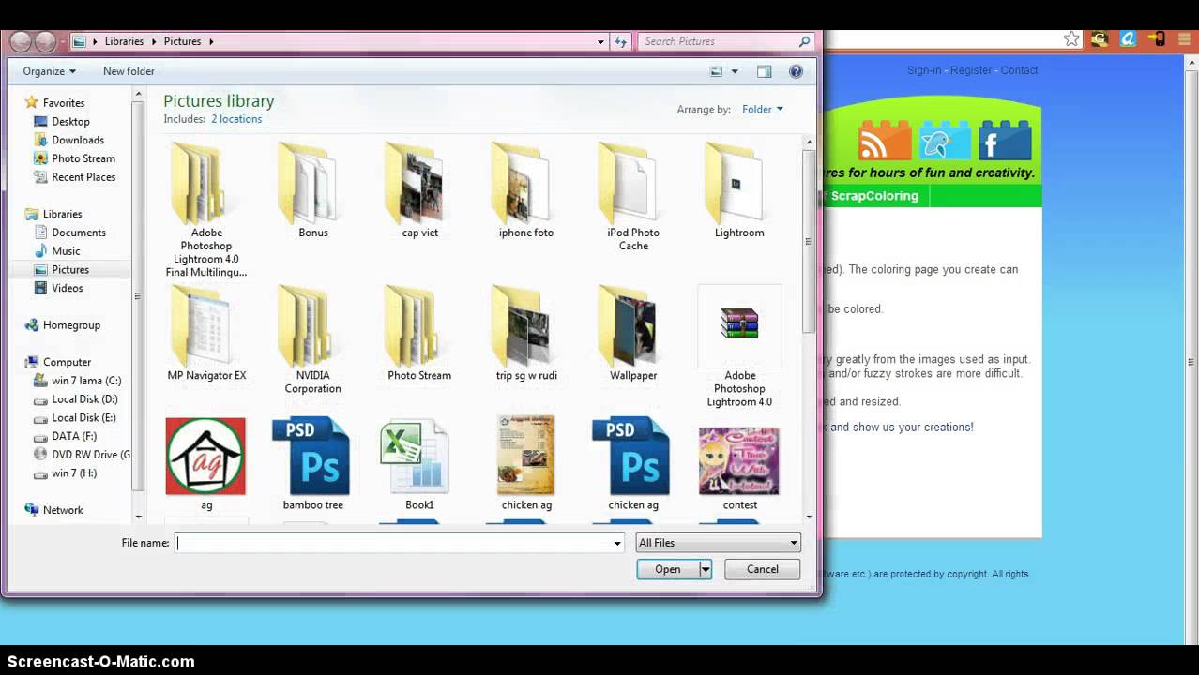Viewport: 1199px width, 675px height.
Task: Open the Lightroom folder
Action: [x=739, y=190]
